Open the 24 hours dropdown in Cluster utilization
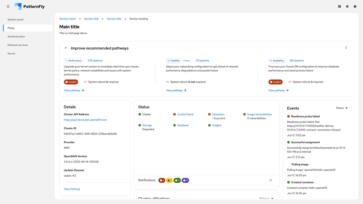The width and height of the screenshot is (363, 204). click(266, 198)
